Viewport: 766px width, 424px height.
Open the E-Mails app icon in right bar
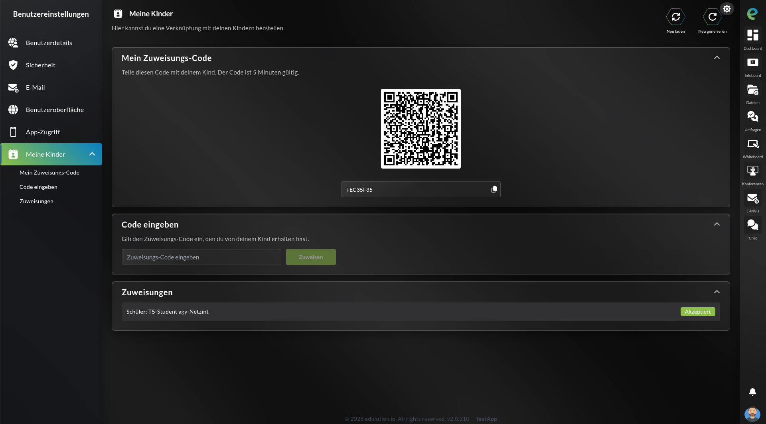(x=752, y=198)
